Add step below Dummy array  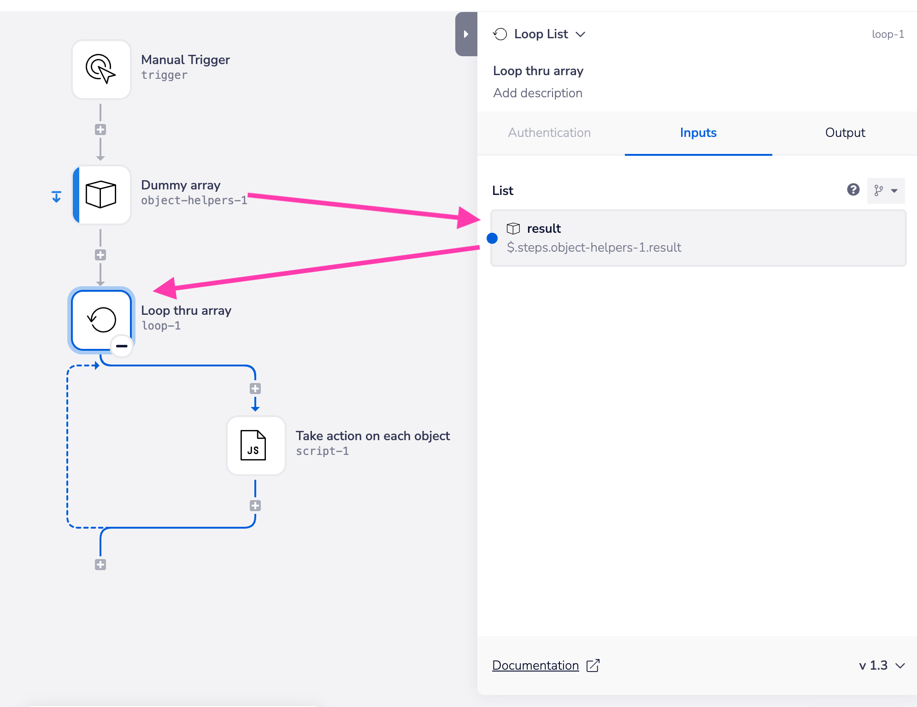(100, 255)
